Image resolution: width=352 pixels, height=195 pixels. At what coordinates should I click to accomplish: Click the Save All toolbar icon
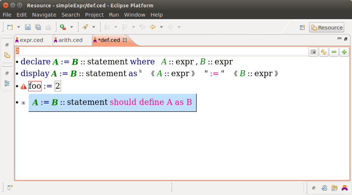pyautogui.click(x=38, y=27)
